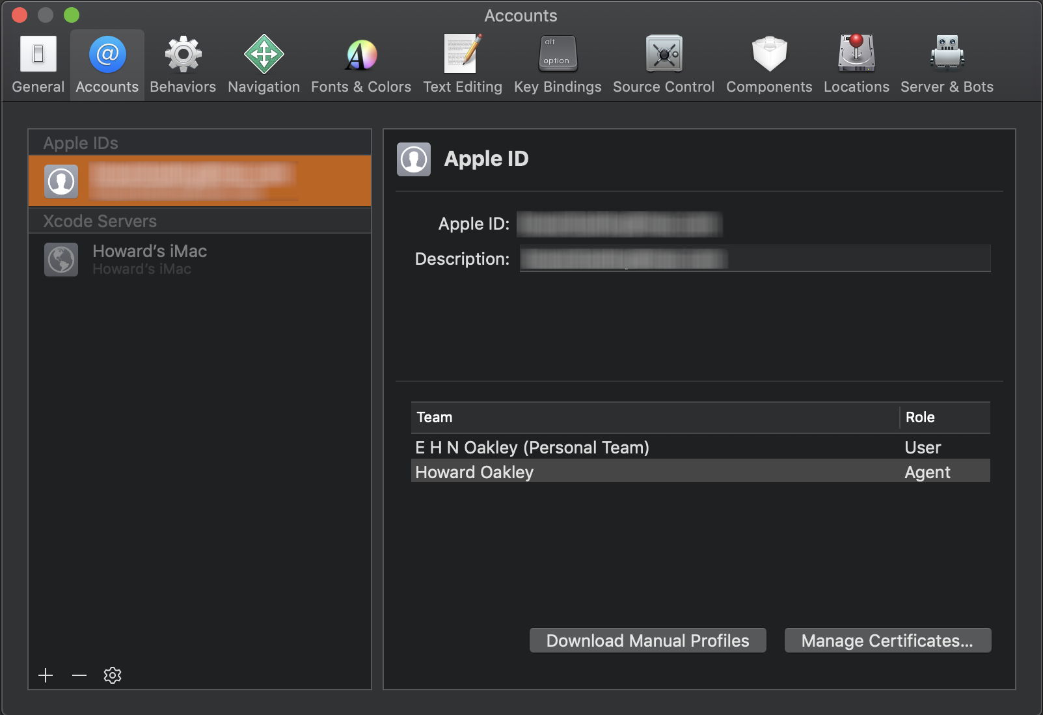Select the highlighted Apple ID account row
Viewport: 1043px width, 715px height.
pyautogui.click(x=200, y=181)
